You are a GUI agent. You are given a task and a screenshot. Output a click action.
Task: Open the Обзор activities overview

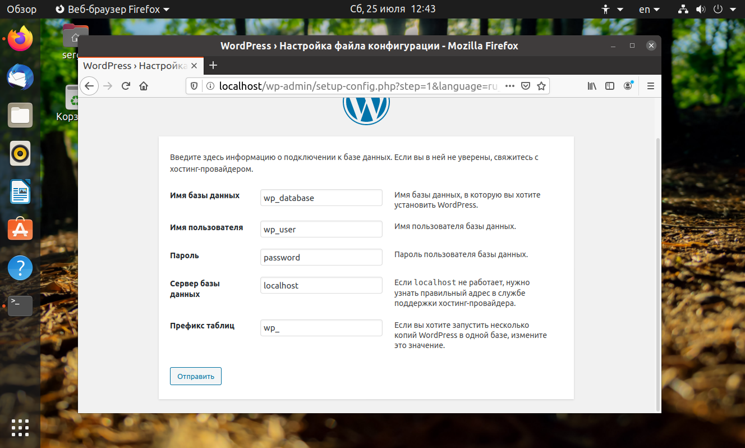[21, 10]
